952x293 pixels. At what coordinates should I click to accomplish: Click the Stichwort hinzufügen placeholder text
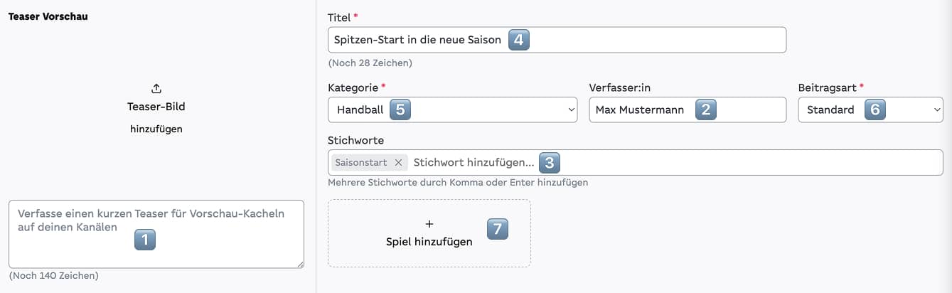coord(473,163)
